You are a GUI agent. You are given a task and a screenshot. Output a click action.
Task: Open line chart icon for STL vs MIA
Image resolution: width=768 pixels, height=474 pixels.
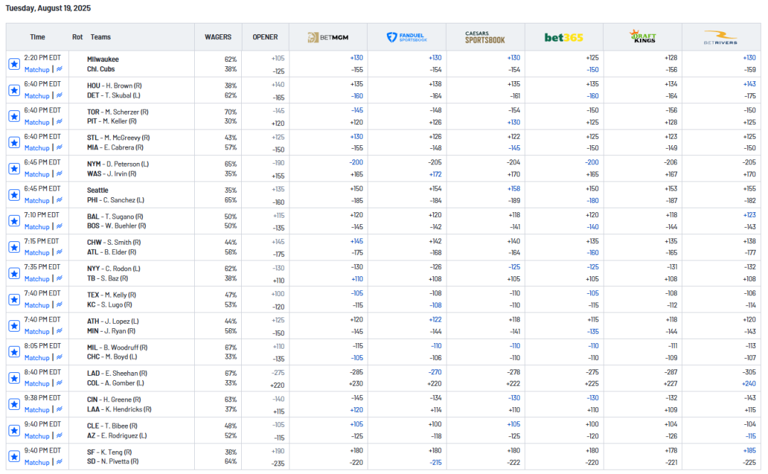(x=59, y=147)
